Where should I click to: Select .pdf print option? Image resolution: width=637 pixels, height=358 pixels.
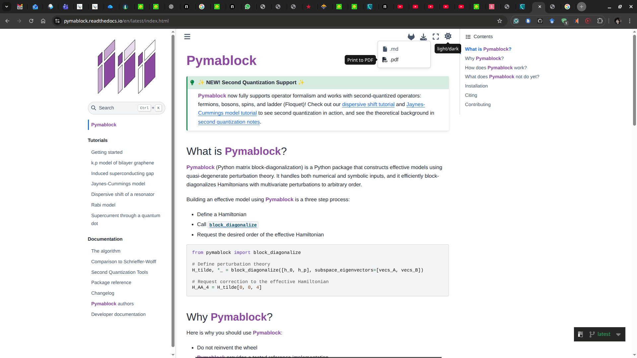(394, 60)
